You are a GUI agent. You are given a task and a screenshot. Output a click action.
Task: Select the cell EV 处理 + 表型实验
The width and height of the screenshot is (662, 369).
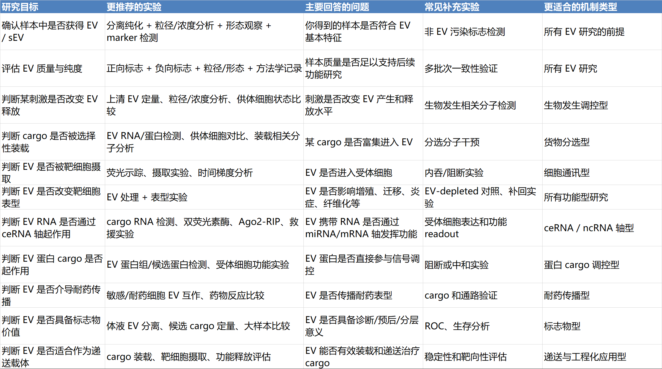point(147,197)
